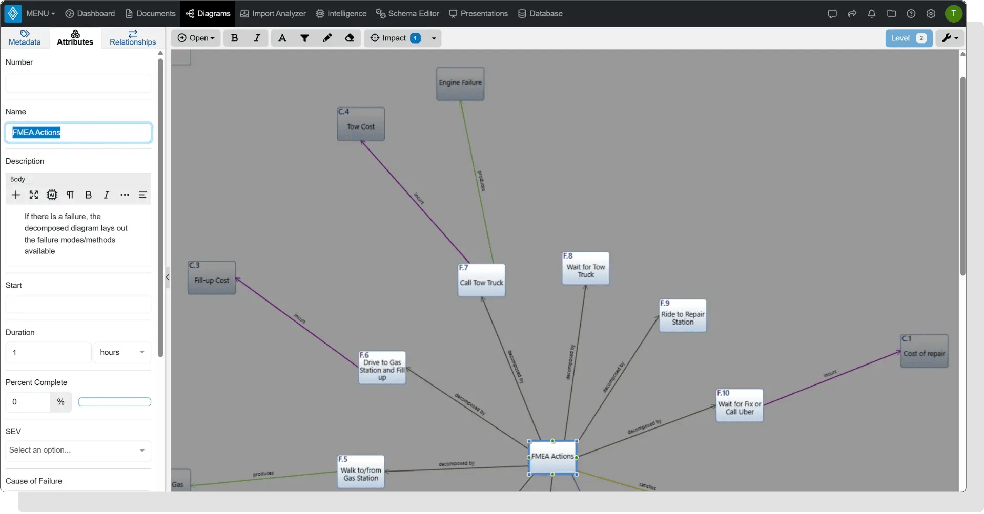Click the Level 2 button

[x=909, y=38]
